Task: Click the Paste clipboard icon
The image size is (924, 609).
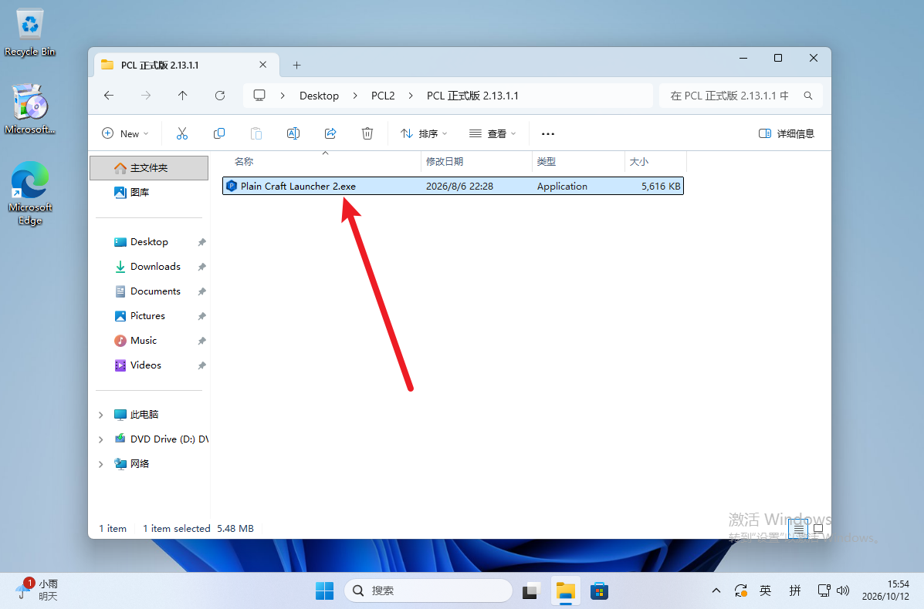Action: click(x=256, y=133)
